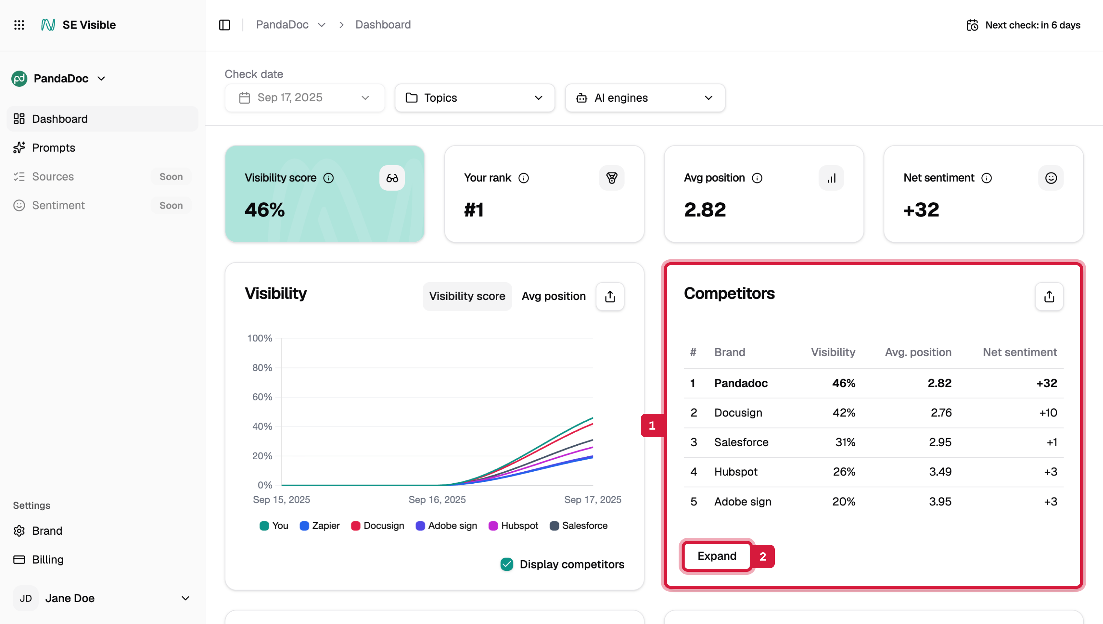The image size is (1103, 624).
Task: Click the calendar icon in the date picker
Action: [x=244, y=97]
